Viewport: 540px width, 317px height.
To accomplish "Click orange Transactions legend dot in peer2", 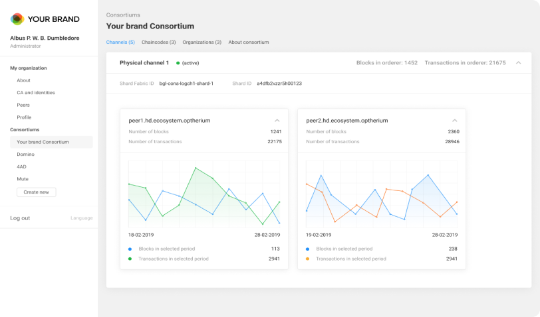I will tap(307, 259).
